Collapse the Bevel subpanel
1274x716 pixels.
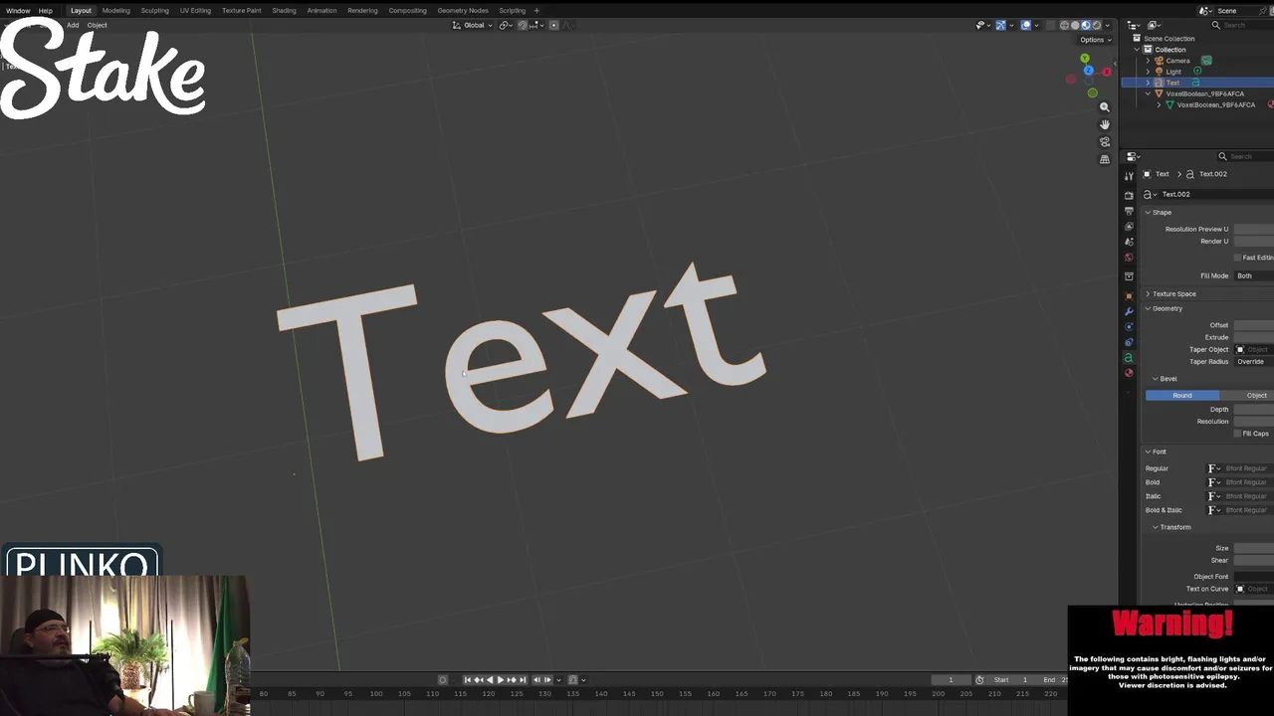(1166, 379)
